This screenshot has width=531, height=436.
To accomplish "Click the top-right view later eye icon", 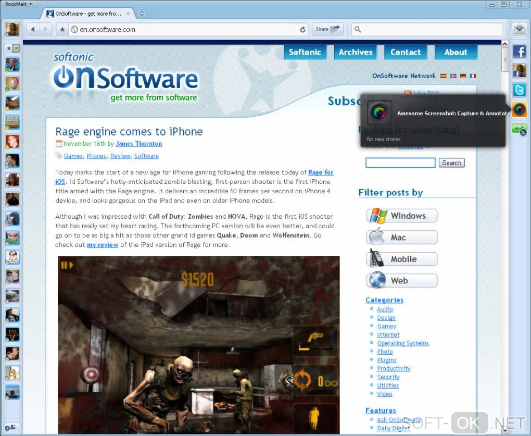I will pyautogui.click(x=519, y=29).
